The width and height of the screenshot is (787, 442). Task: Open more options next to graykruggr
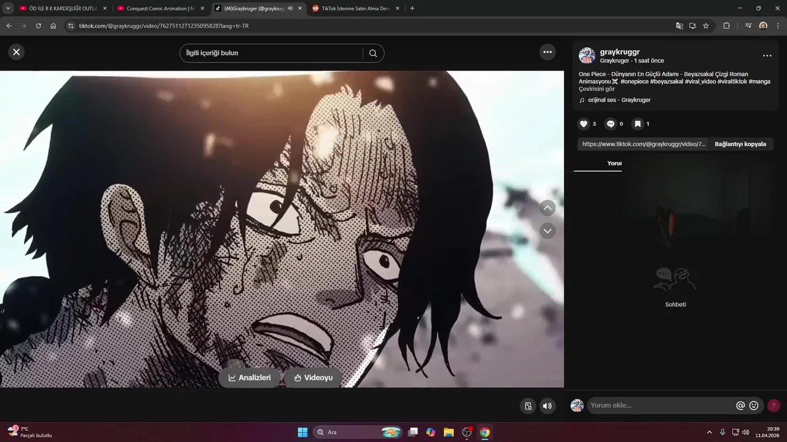[x=767, y=56]
